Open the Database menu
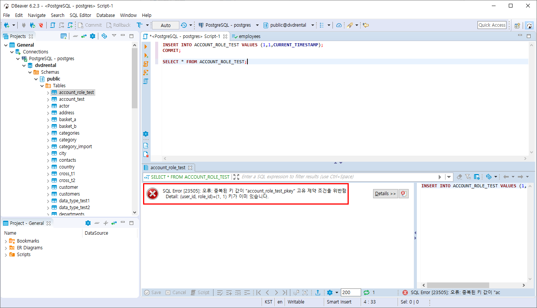 105,15
